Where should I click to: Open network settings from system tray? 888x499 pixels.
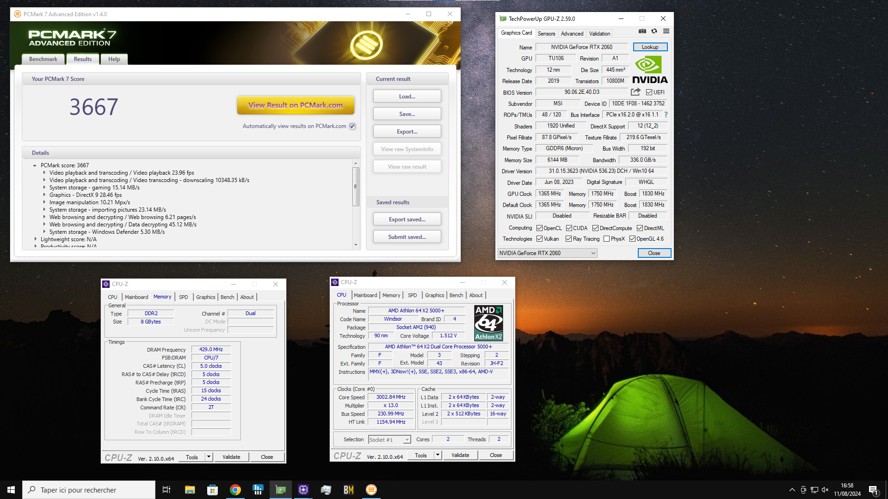(814, 490)
